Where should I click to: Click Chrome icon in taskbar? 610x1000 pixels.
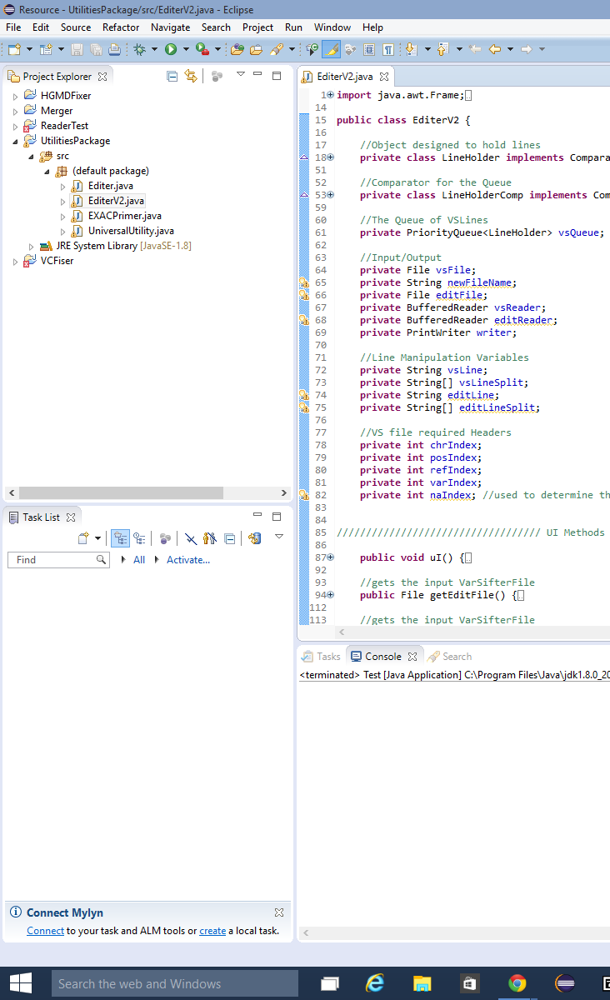coord(517,983)
